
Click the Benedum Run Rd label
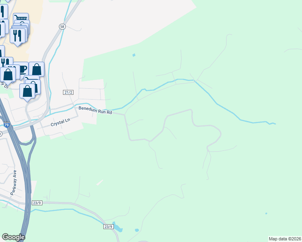click(x=95, y=110)
